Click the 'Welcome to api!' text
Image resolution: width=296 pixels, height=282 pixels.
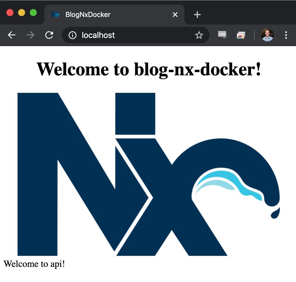coord(34,264)
